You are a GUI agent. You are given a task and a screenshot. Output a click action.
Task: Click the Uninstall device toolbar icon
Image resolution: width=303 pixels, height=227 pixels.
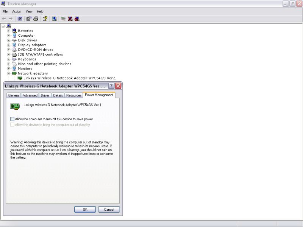tap(70, 19)
